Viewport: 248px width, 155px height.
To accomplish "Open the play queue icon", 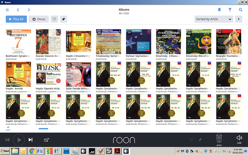I will point(46,140).
